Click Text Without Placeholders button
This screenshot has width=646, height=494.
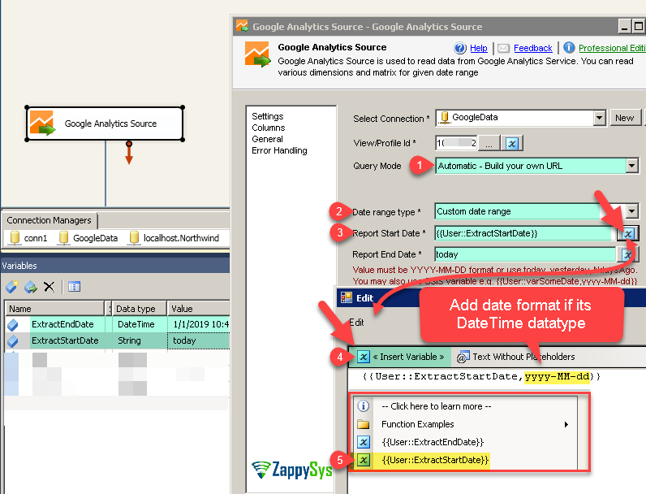point(516,357)
